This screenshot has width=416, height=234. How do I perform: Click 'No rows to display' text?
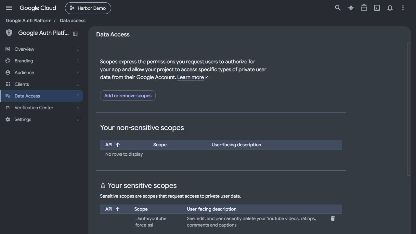point(124,154)
